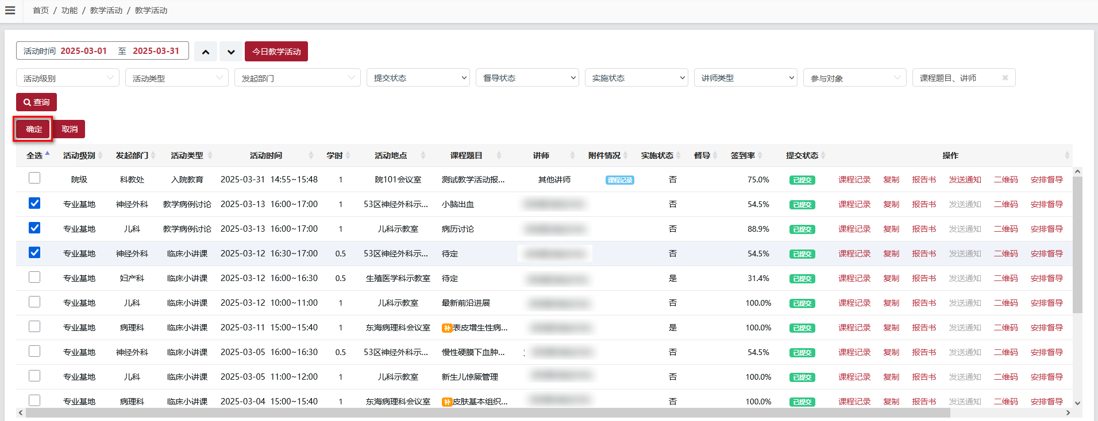The width and height of the screenshot is (1098, 421).
Task: Open the 活动类型 dropdown
Action: pos(177,78)
